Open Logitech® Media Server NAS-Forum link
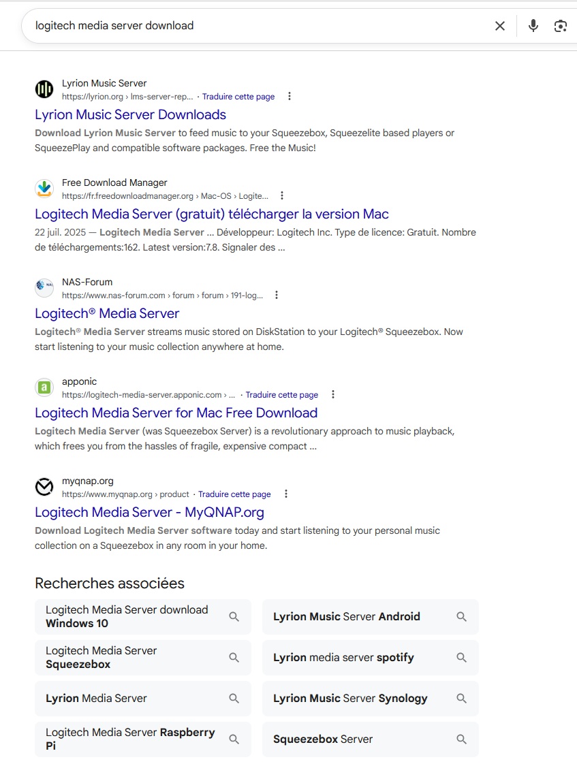The width and height of the screenshot is (577, 781). (x=107, y=314)
